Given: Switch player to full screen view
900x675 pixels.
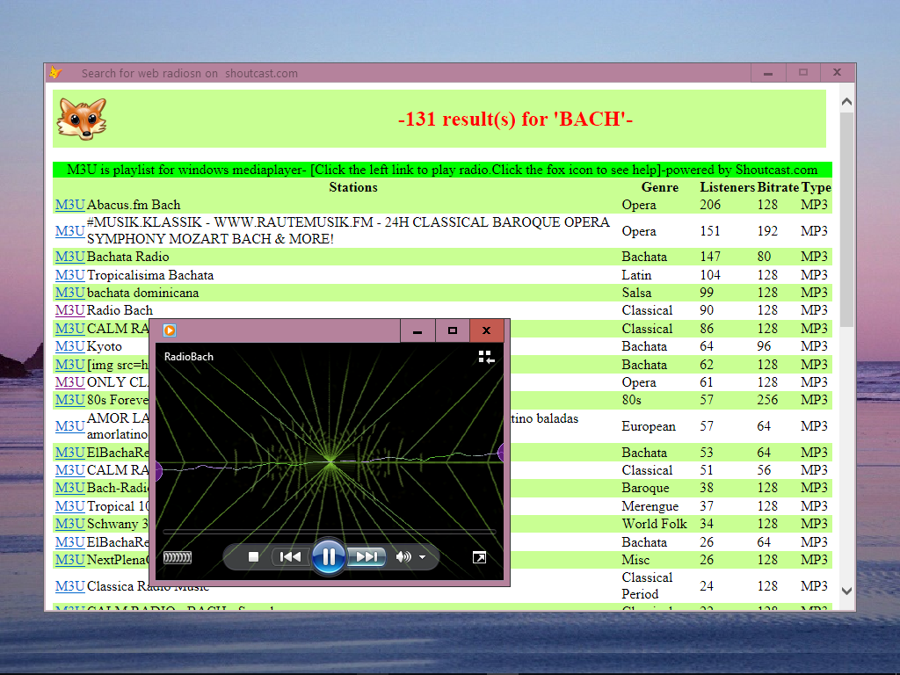Looking at the screenshot, I should [x=479, y=557].
